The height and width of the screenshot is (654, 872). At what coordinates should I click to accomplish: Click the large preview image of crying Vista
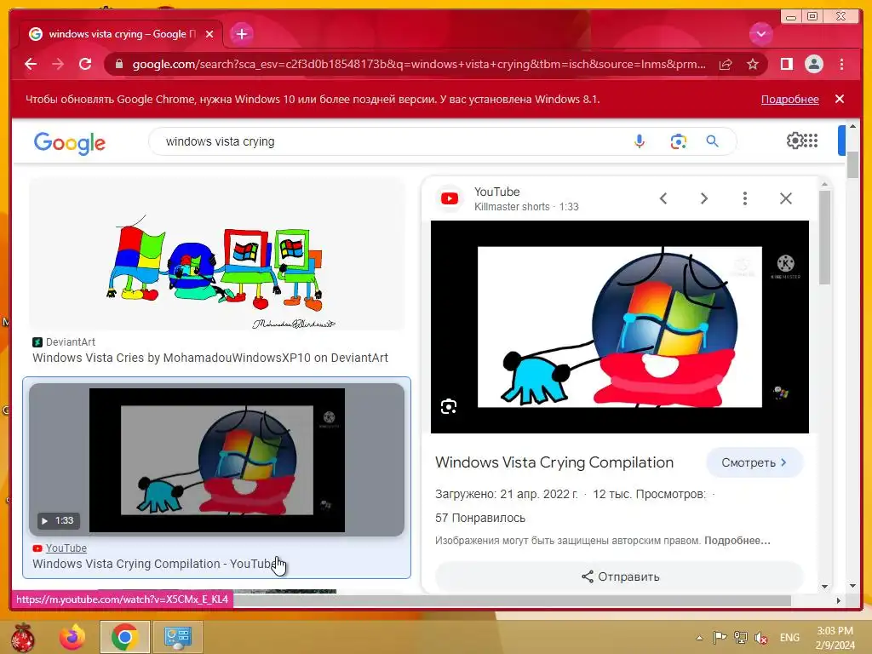pyautogui.click(x=620, y=327)
